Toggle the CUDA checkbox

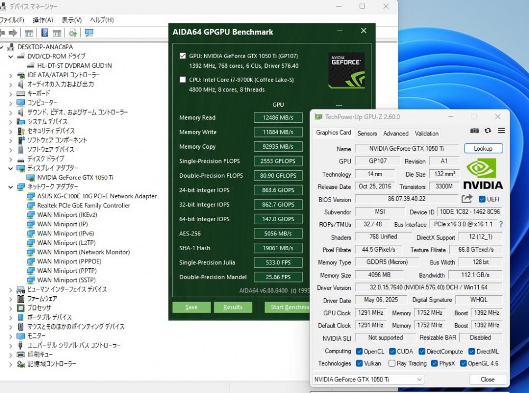393,352
